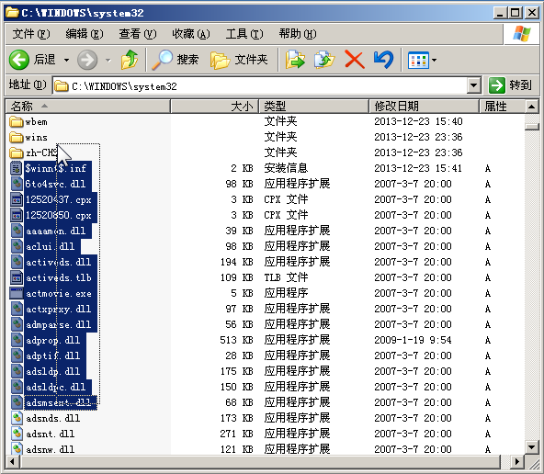
Task: Click the Move To folder icon
Action: [295, 60]
